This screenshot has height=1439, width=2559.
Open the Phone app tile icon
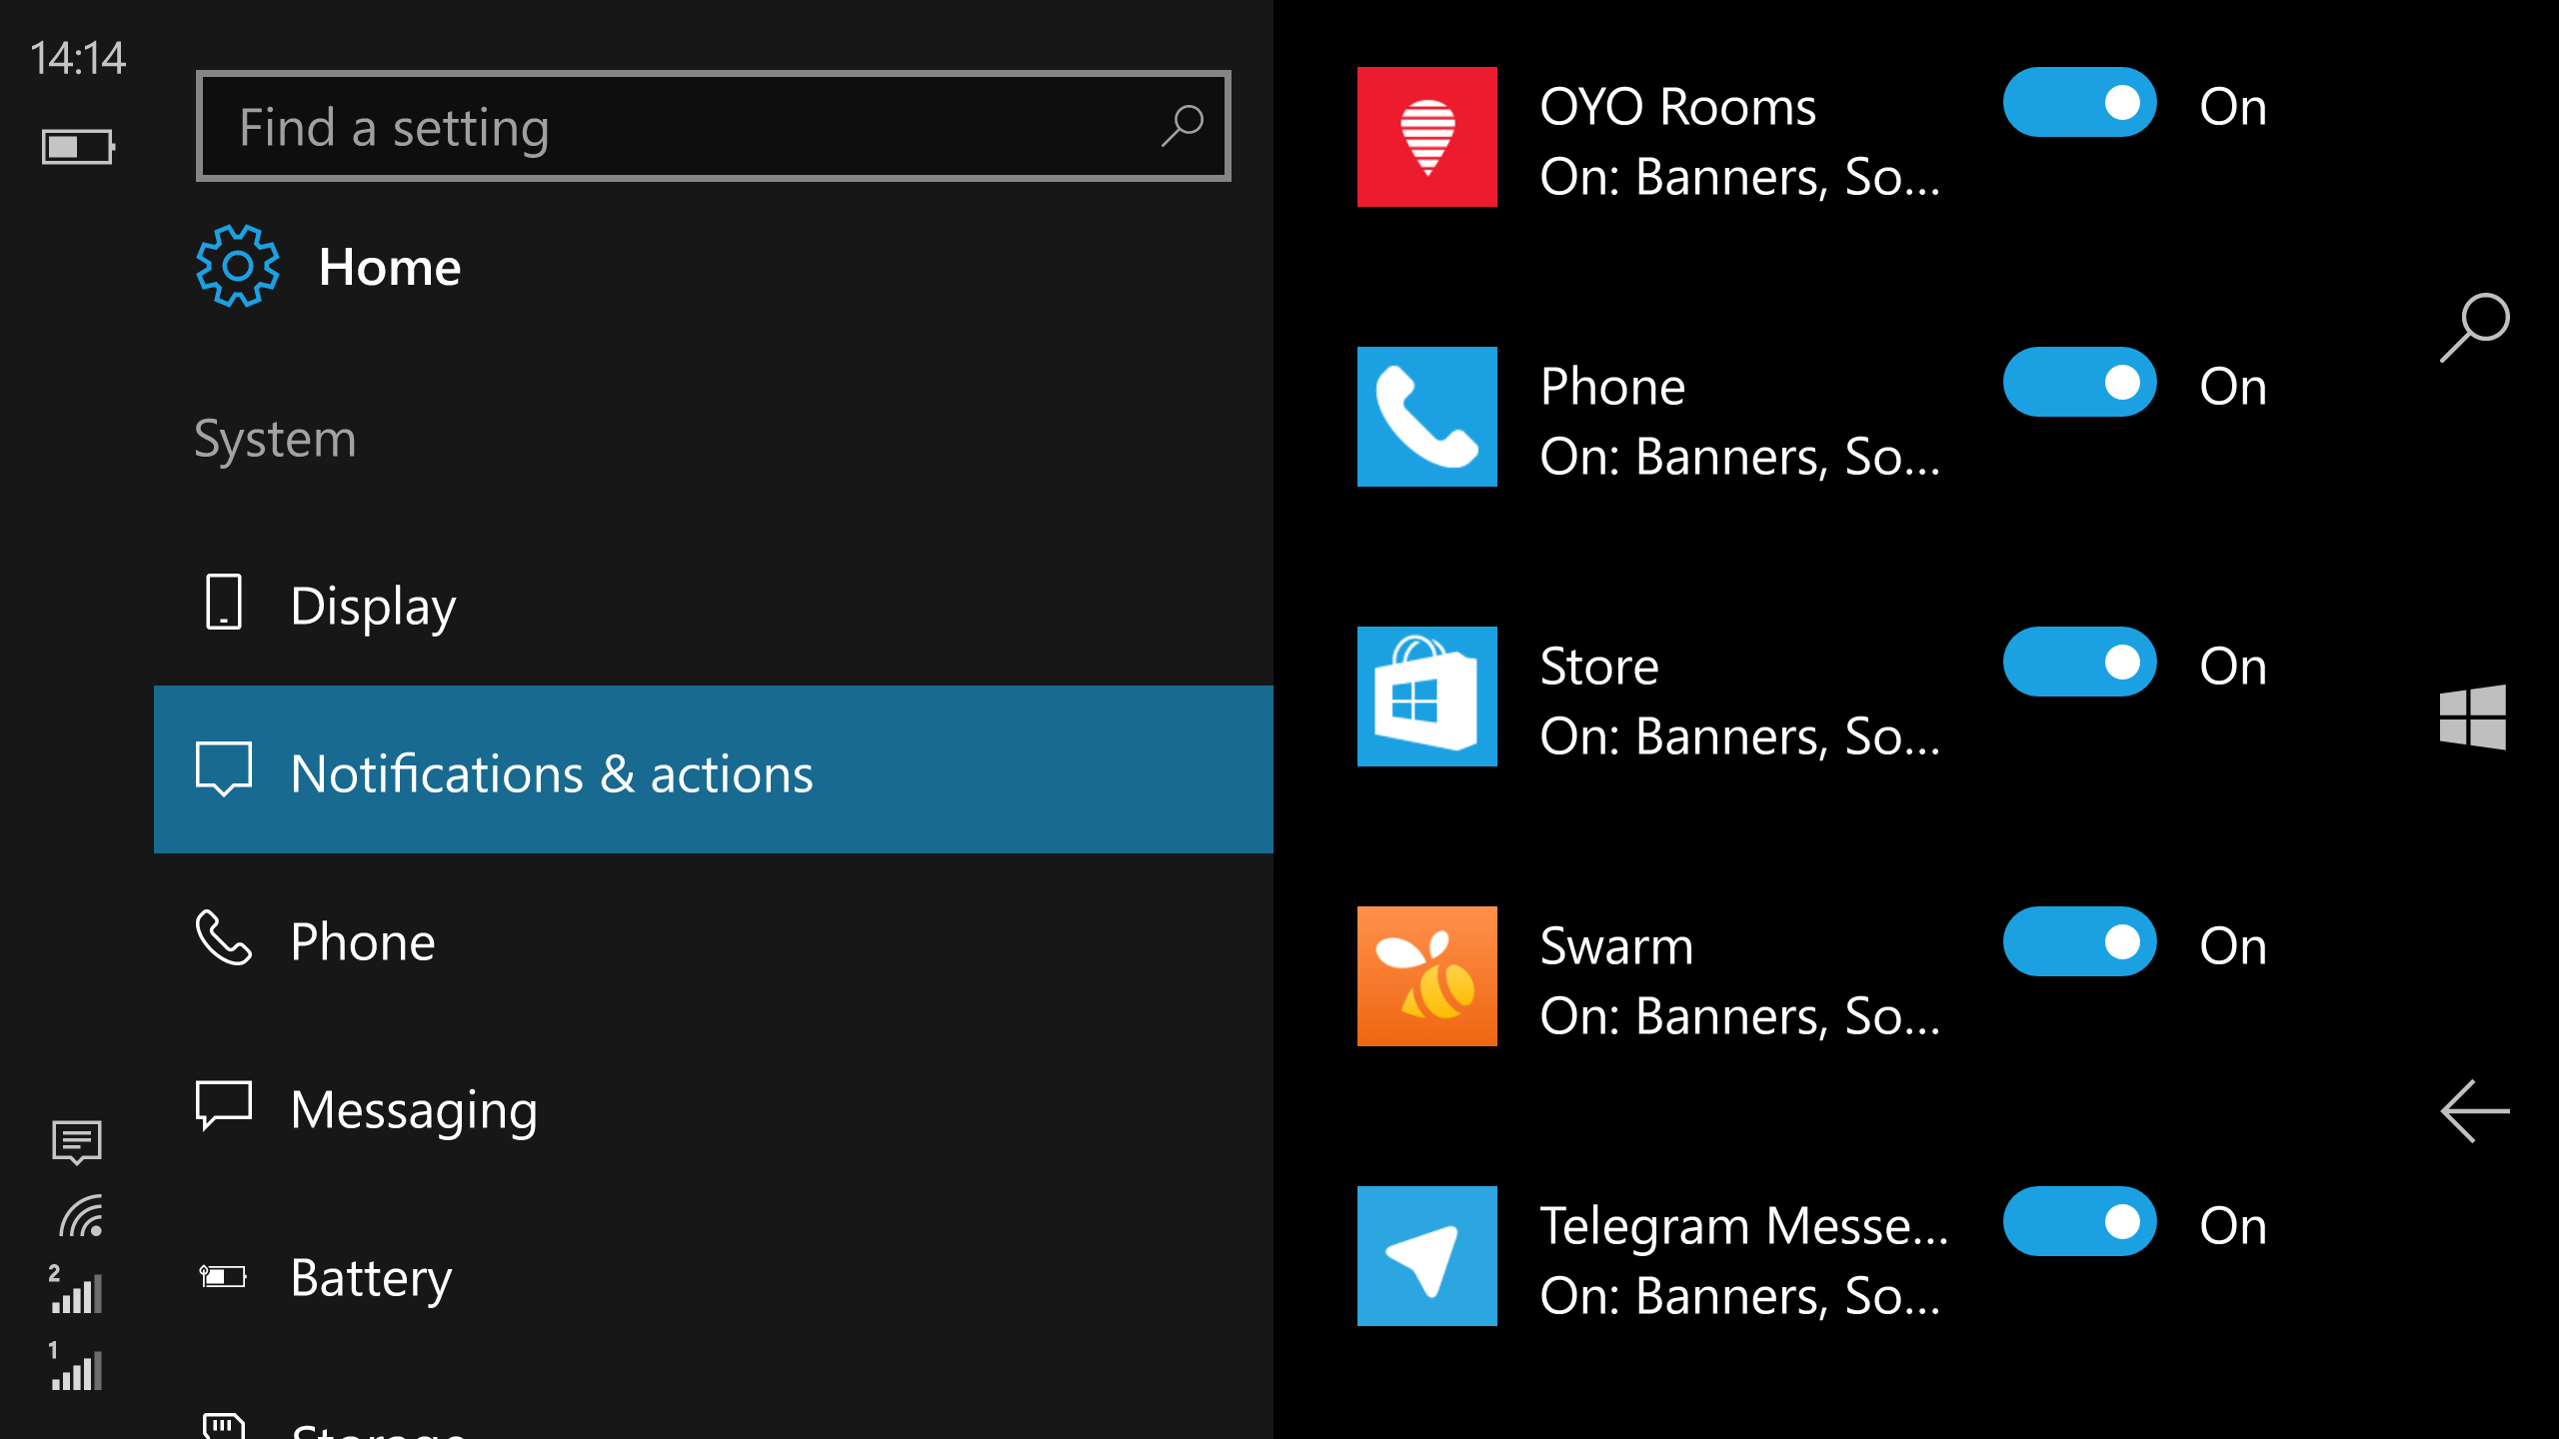coord(1426,417)
